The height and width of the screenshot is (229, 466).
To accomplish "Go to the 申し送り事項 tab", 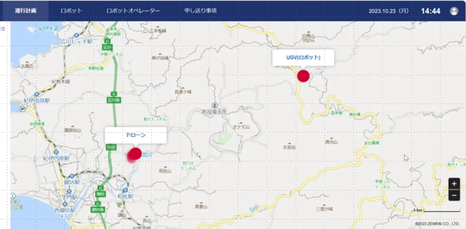I will point(200,11).
